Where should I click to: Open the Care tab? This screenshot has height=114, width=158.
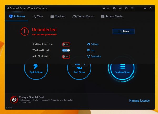pyautogui.click(x=38, y=16)
